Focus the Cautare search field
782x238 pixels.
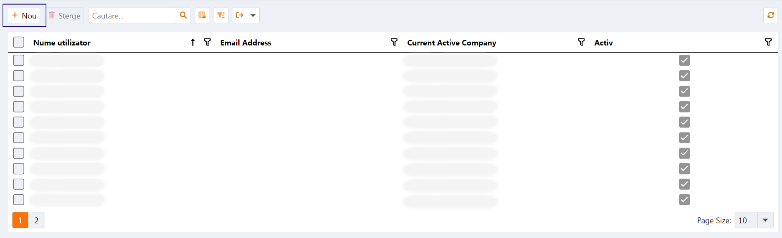click(x=132, y=16)
